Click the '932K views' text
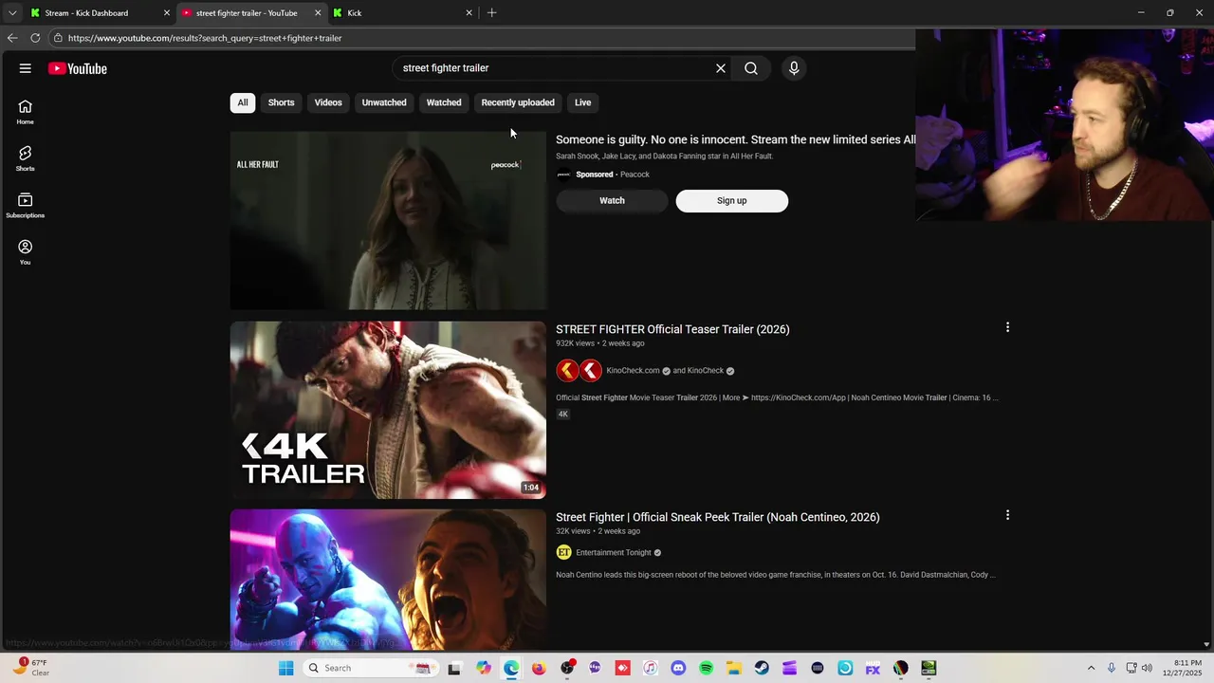This screenshot has width=1214, height=683. (x=575, y=343)
